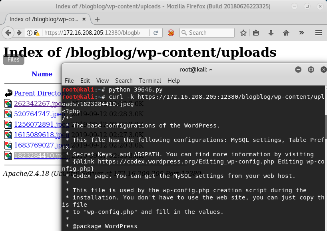Image resolution: width=327 pixels, height=231 pixels.
Task: Click the '<?php' line in terminal
Action: pyautogui.click(x=71, y=111)
